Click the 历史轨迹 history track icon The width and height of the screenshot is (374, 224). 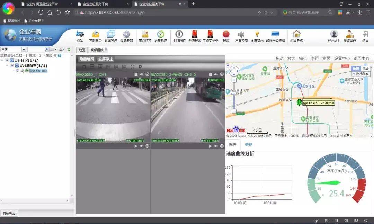tap(160, 35)
